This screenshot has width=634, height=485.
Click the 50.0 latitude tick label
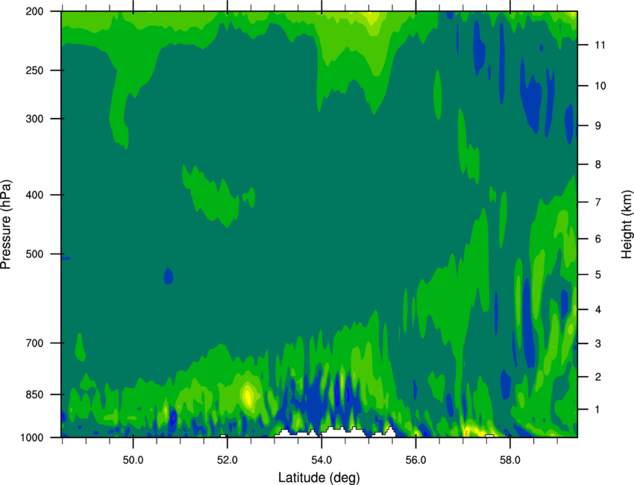pyautogui.click(x=133, y=460)
